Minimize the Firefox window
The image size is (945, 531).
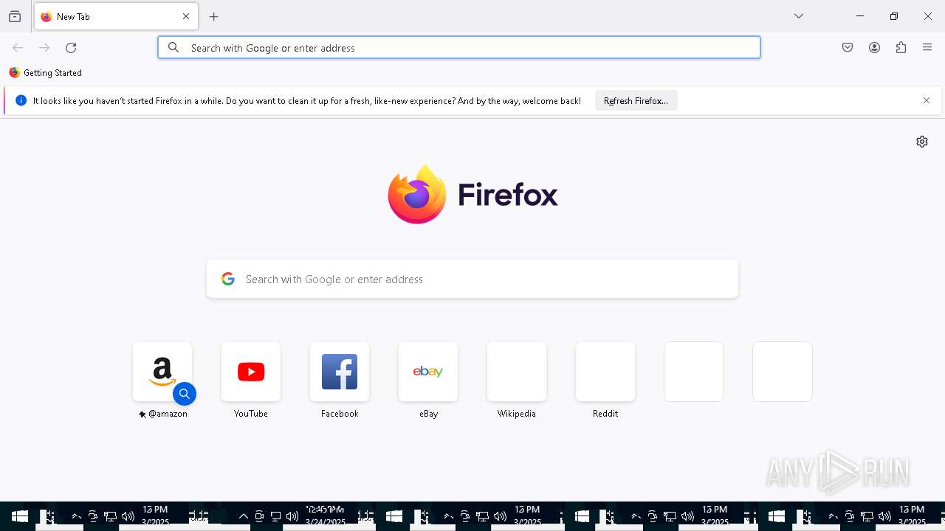tap(860, 16)
